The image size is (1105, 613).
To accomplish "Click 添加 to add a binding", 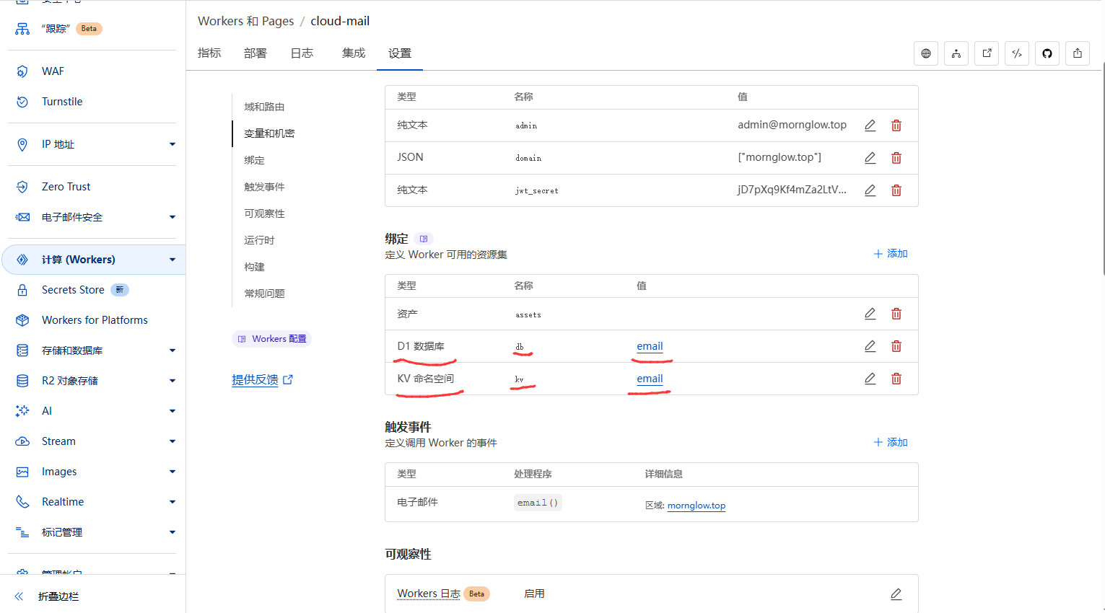I will pos(891,254).
